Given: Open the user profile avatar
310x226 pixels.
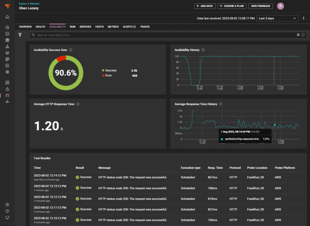Looking at the screenshot, I should [280, 6].
